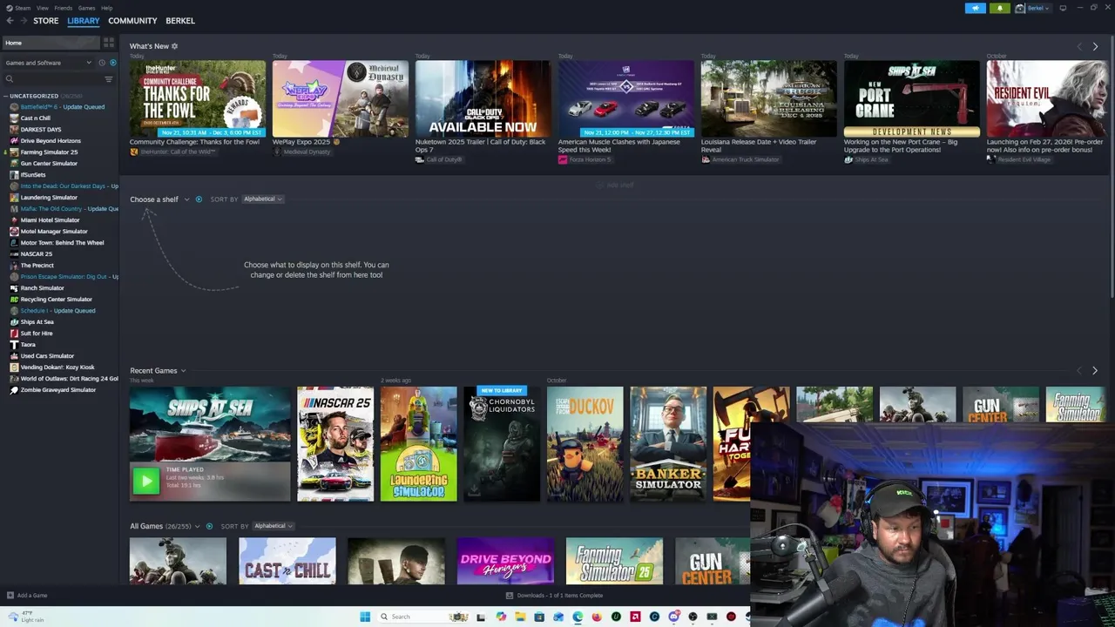This screenshot has width=1115, height=627.
Task: Open Escape from Duckov cover
Action: pyautogui.click(x=585, y=444)
